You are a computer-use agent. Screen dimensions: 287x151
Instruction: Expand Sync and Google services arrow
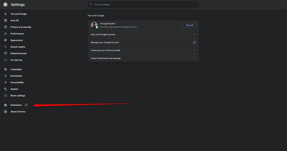click(195, 35)
